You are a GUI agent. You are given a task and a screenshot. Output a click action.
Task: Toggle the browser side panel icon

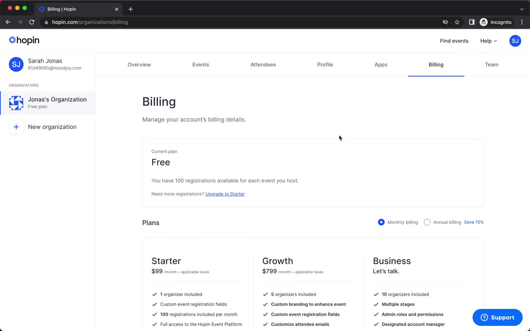(x=472, y=22)
